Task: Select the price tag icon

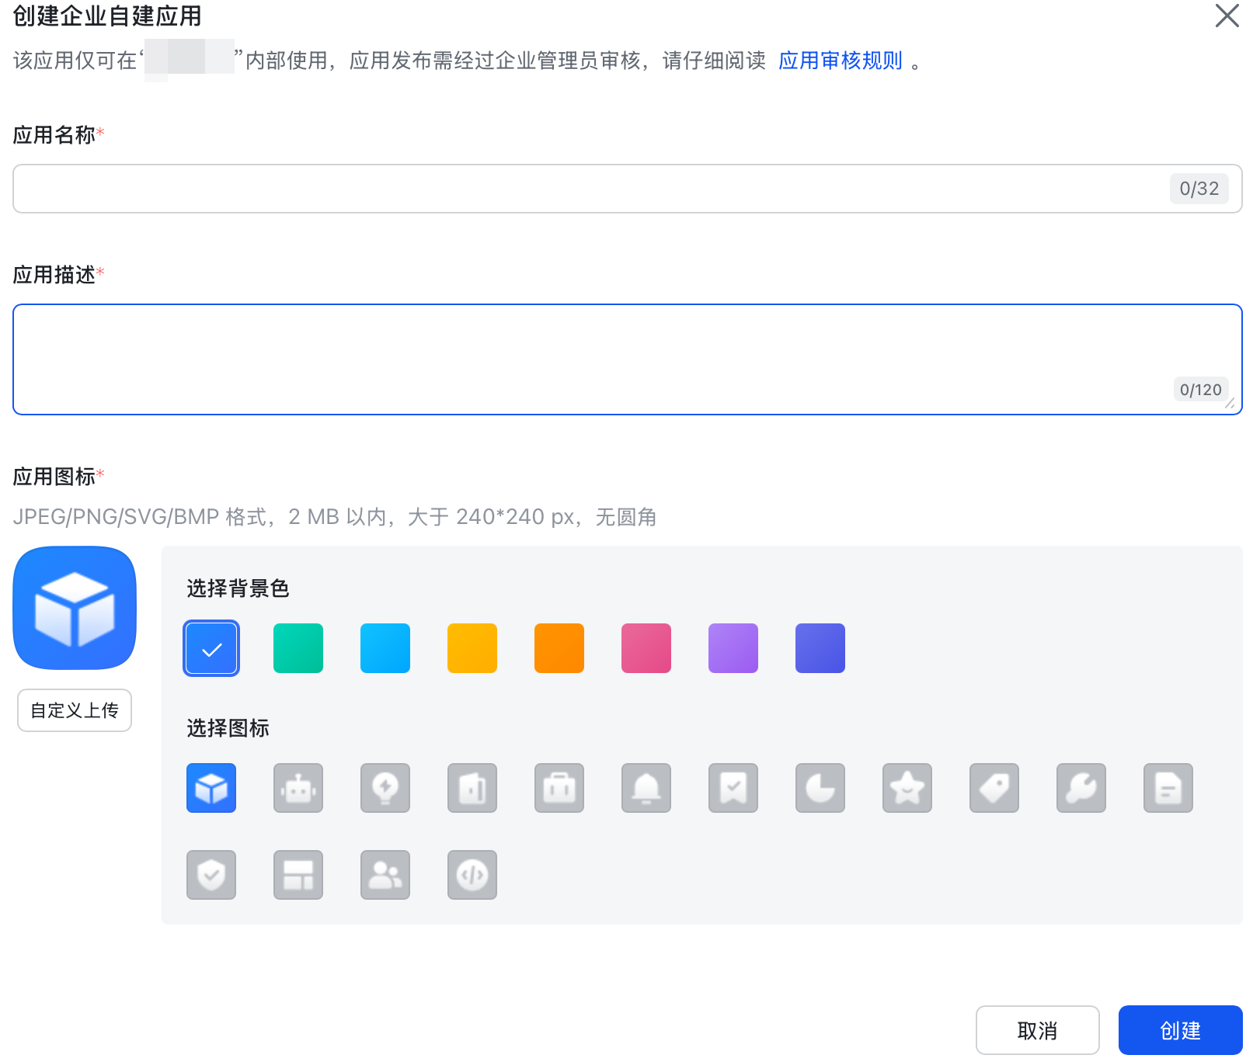Action: click(x=994, y=788)
